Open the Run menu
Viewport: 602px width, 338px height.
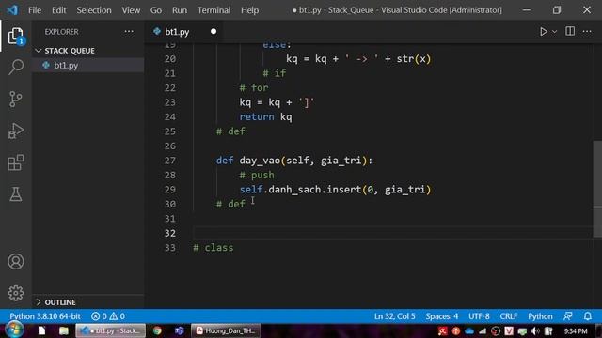180,10
